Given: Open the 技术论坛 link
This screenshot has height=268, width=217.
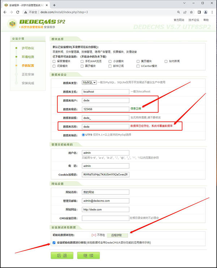Looking at the screenshot, I should click(x=194, y=20).
